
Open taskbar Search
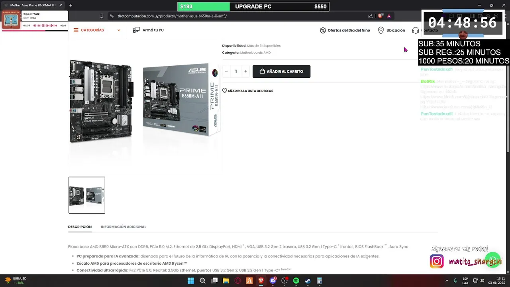pyautogui.click(x=202, y=281)
